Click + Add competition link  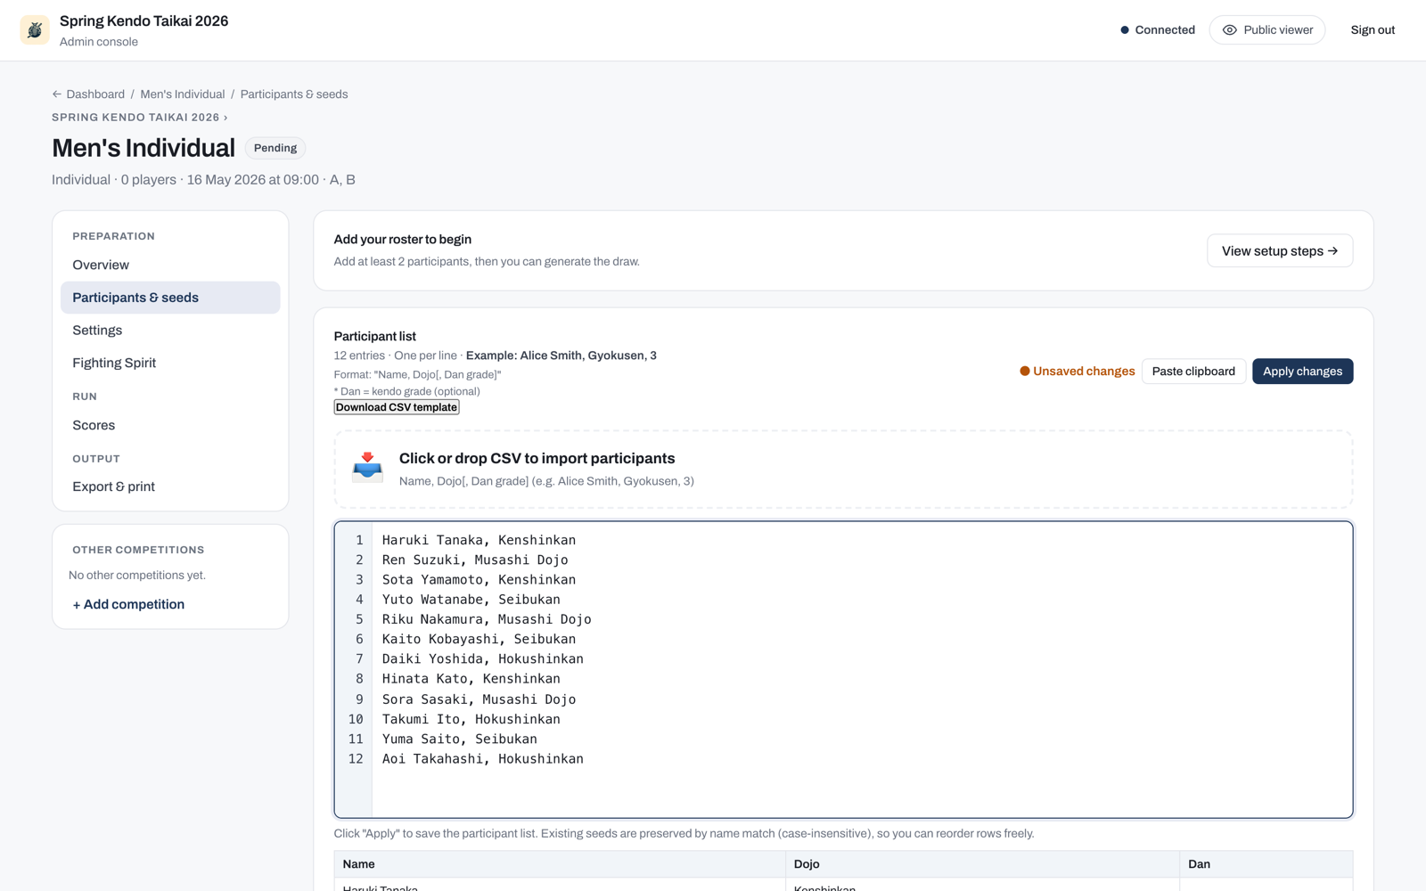pyautogui.click(x=128, y=604)
